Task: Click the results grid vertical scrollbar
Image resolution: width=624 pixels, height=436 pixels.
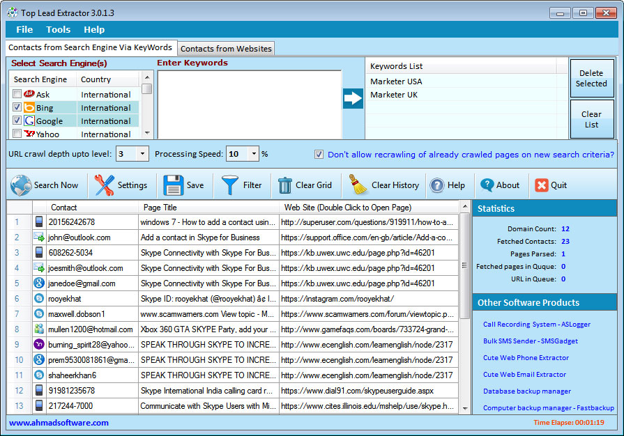Action: tap(465, 265)
